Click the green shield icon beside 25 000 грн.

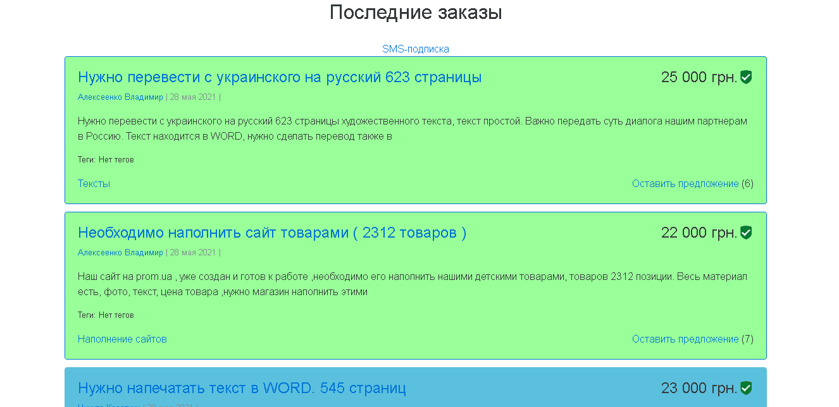click(x=746, y=78)
